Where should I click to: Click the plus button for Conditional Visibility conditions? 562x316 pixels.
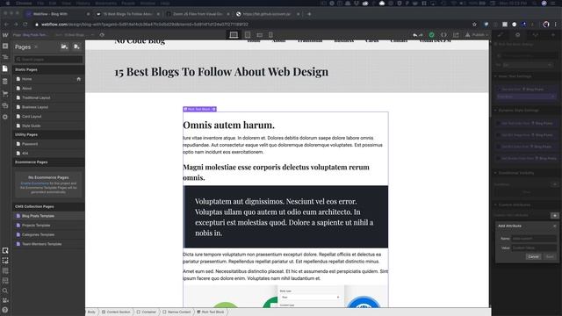555,184
